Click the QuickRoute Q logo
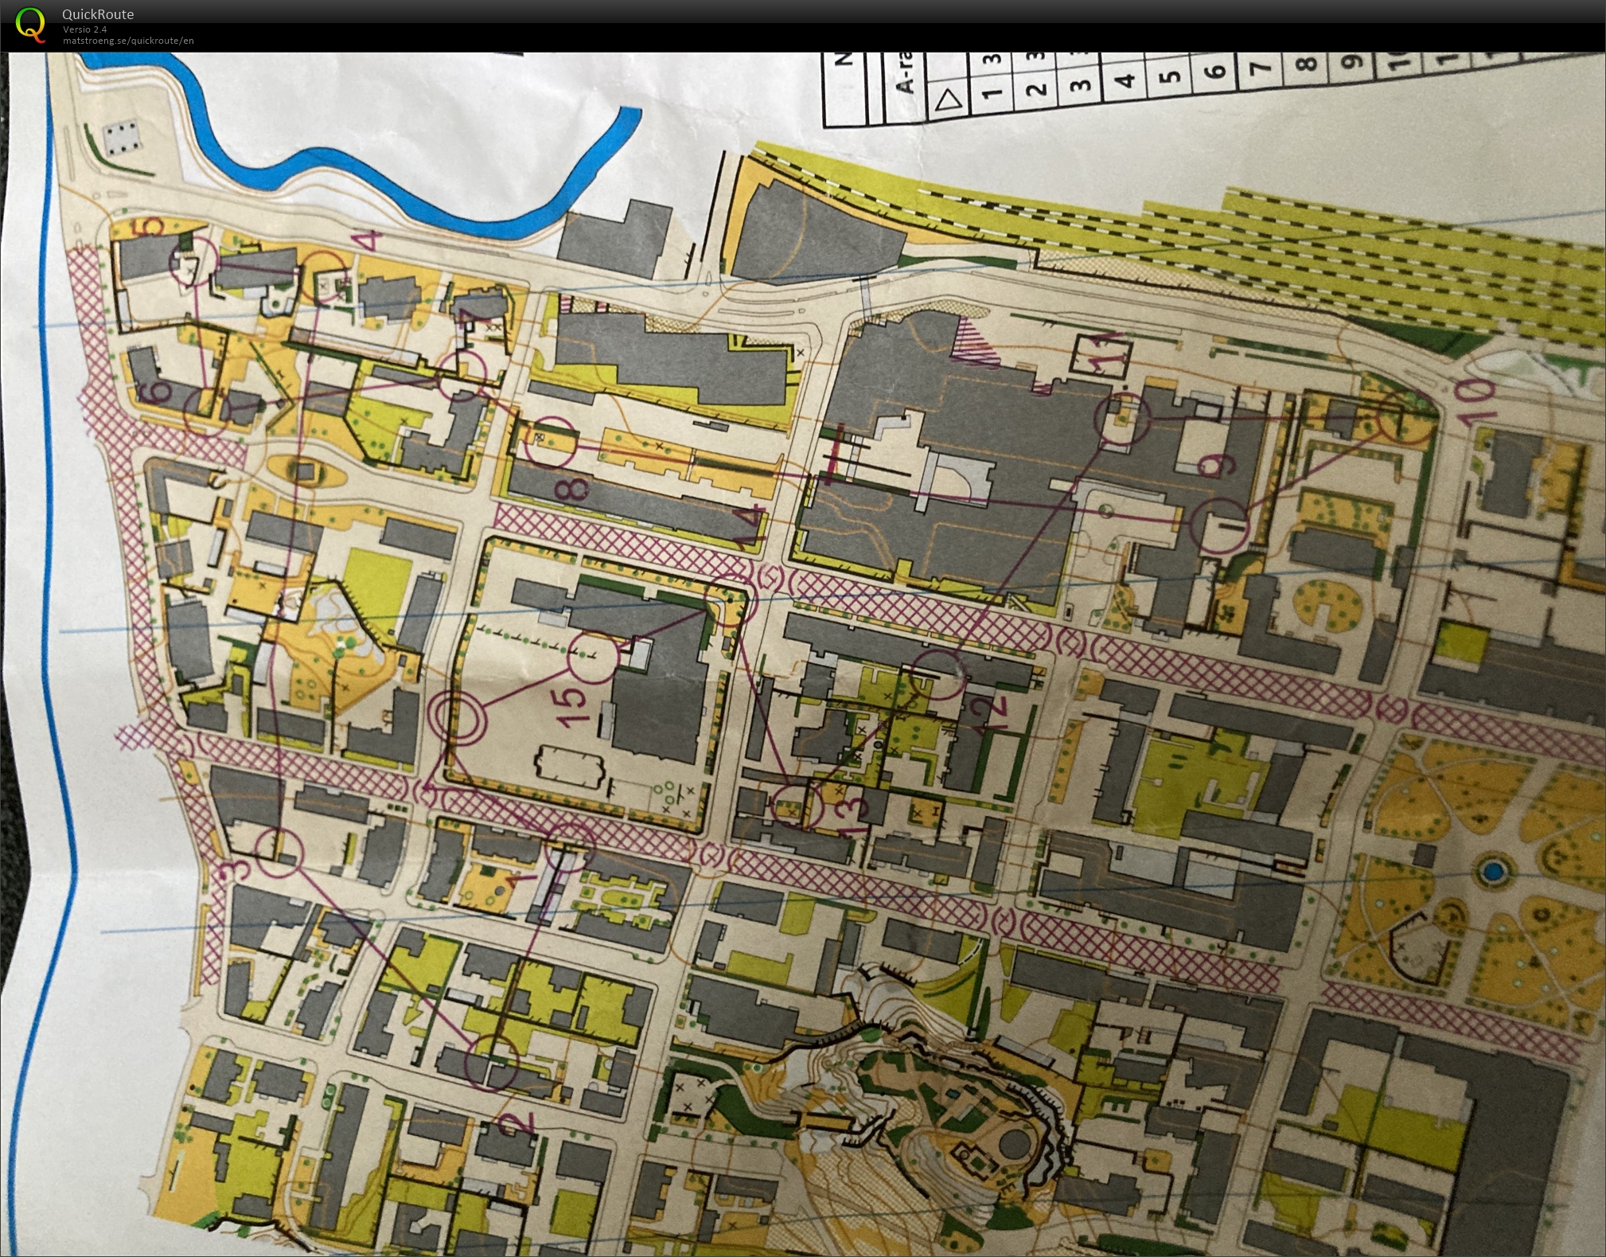The height and width of the screenshot is (1257, 1606). coord(30,24)
